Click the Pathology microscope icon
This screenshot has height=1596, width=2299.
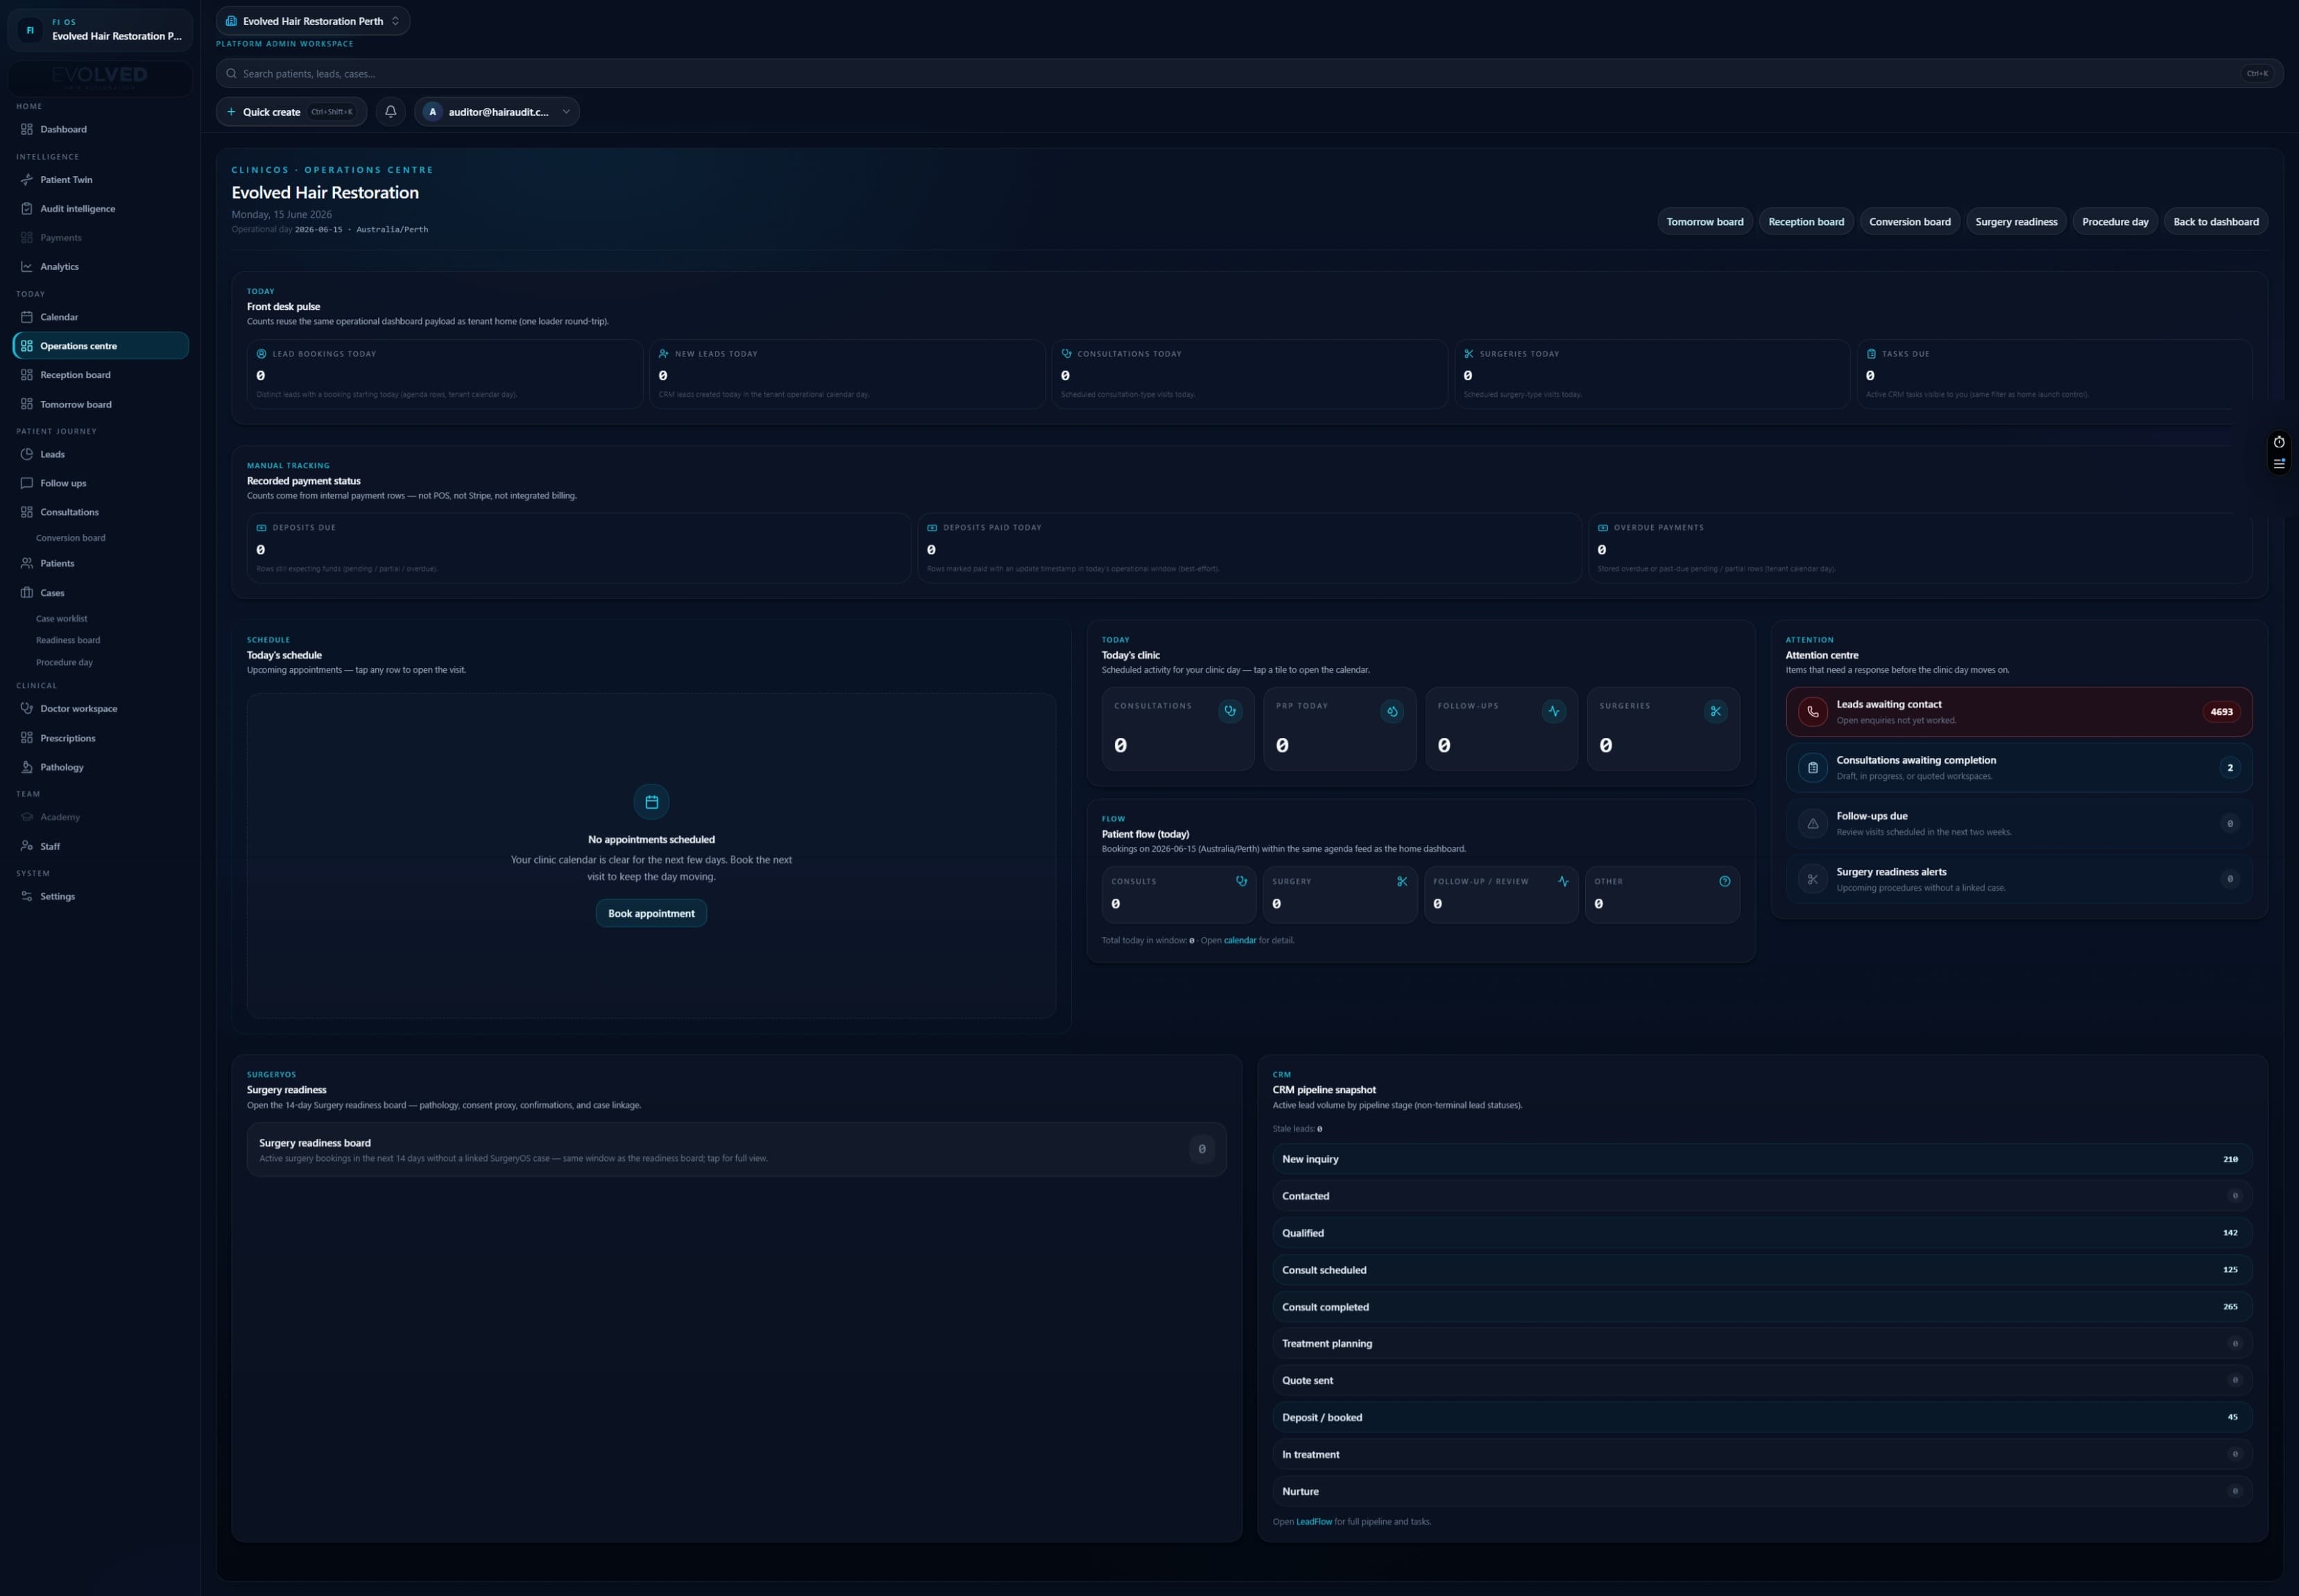click(27, 767)
